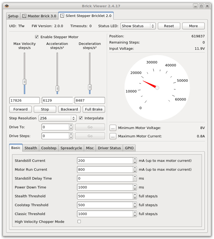The width and height of the screenshot is (214, 239).
Task: Drive motor Forward
Action: pos(21,109)
